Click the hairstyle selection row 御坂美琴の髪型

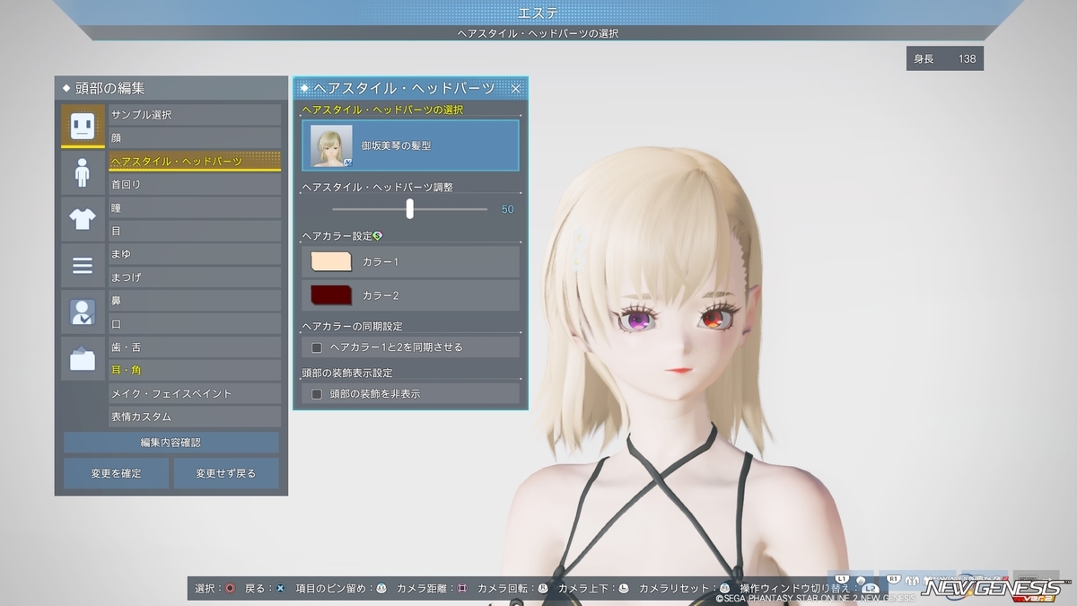tap(410, 145)
